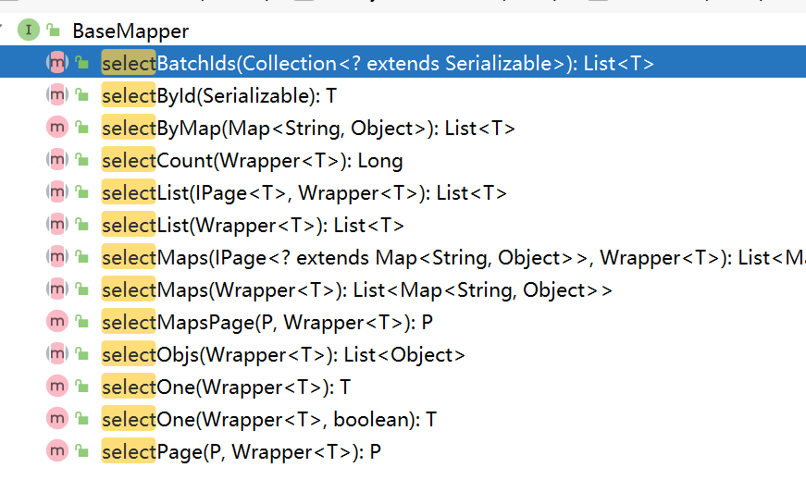Select selectMaps(Wrapper<T>) returning List of Map
This screenshot has width=806, height=492.
356,290
